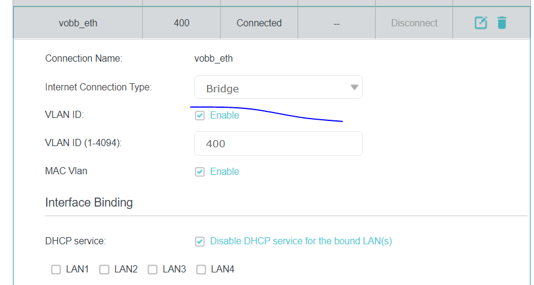This screenshot has height=285, width=534.
Task: Click the Enable label beside VLAN ID
Action: [x=224, y=115]
